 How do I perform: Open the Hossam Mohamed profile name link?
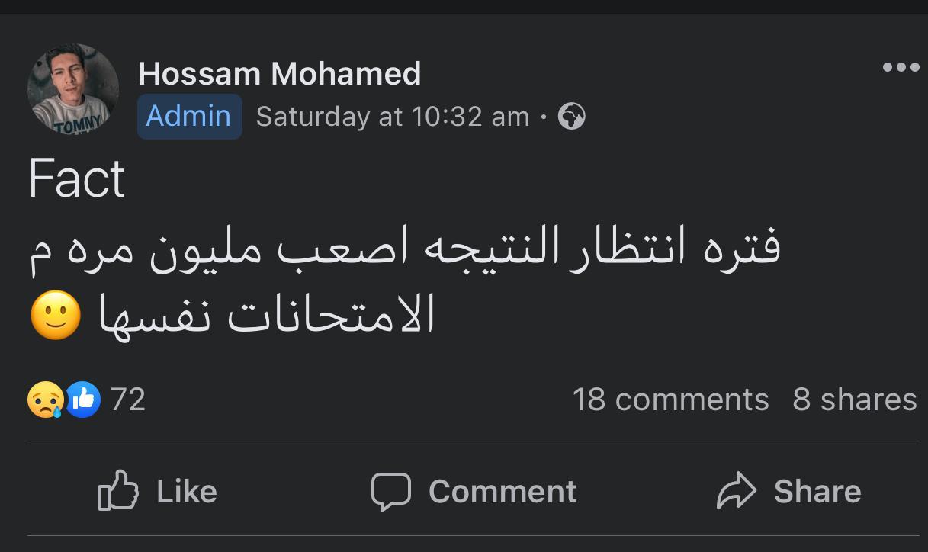coord(280,74)
